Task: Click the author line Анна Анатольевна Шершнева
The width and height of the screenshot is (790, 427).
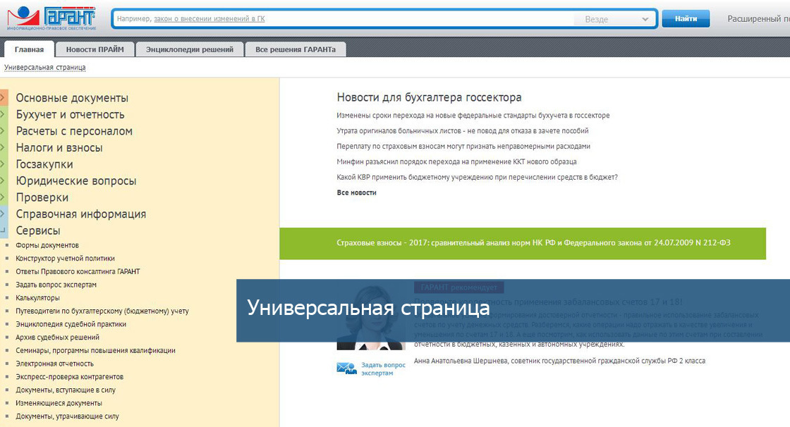Action: click(x=559, y=361)
